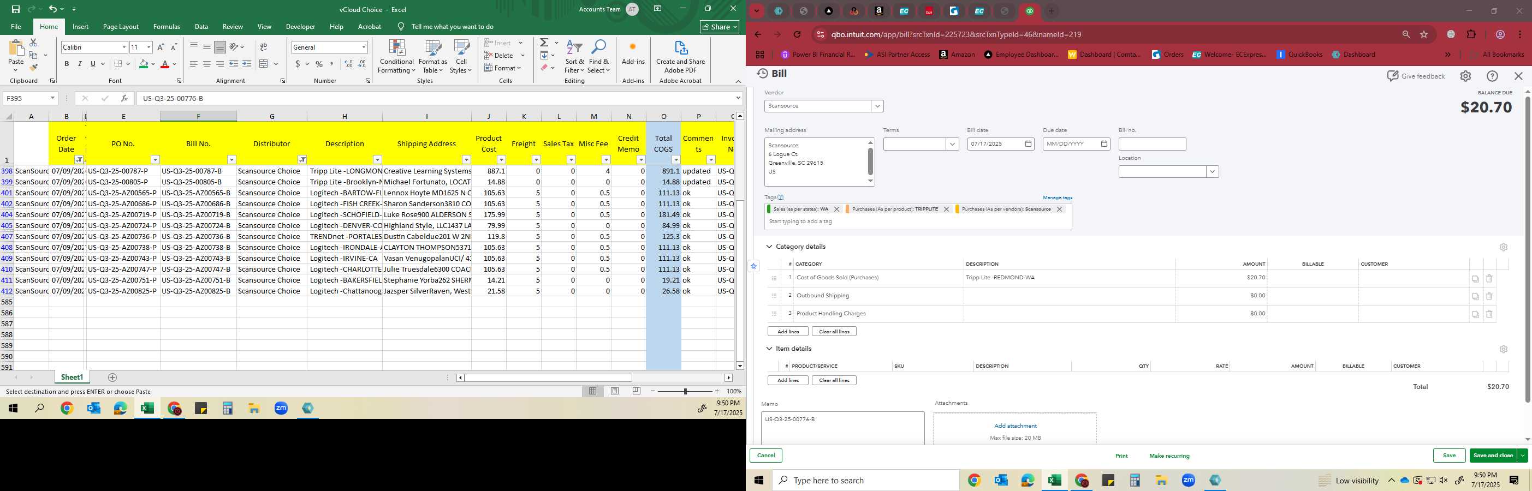Click the Excel Save disk icon
Viewport: 1532px width, 491px height.
[x=15, y=9]
